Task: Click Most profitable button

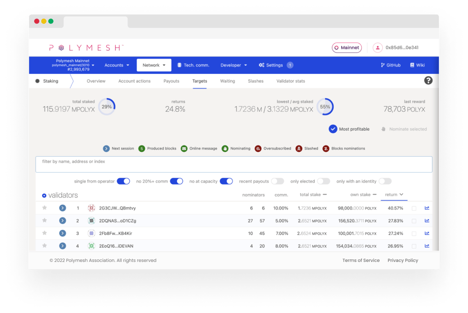Action: pyautogui.click(x=349, y=129)
